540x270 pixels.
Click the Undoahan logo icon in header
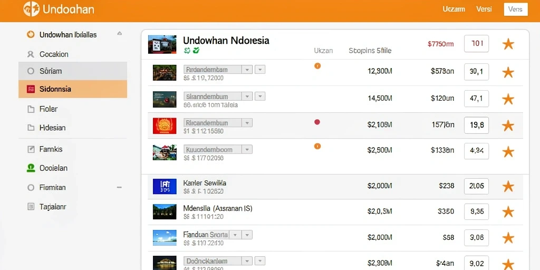click(31, 9)
